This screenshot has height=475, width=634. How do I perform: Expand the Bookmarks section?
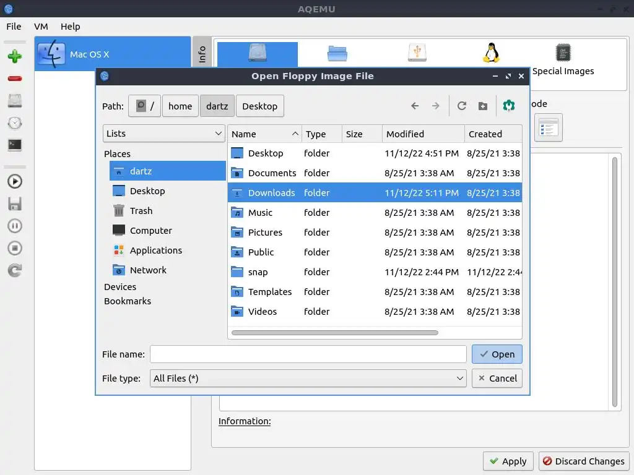128,301
